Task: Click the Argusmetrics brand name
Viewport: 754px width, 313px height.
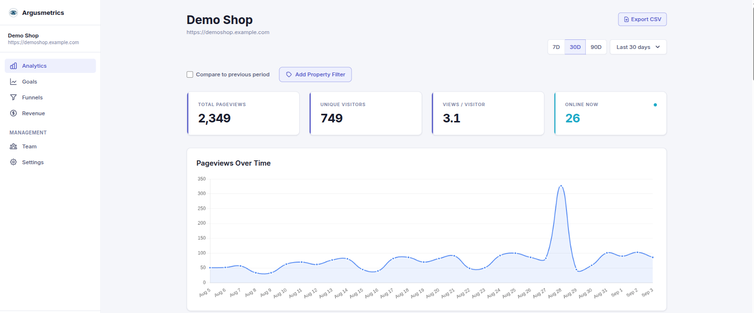Action: (43, 12)
